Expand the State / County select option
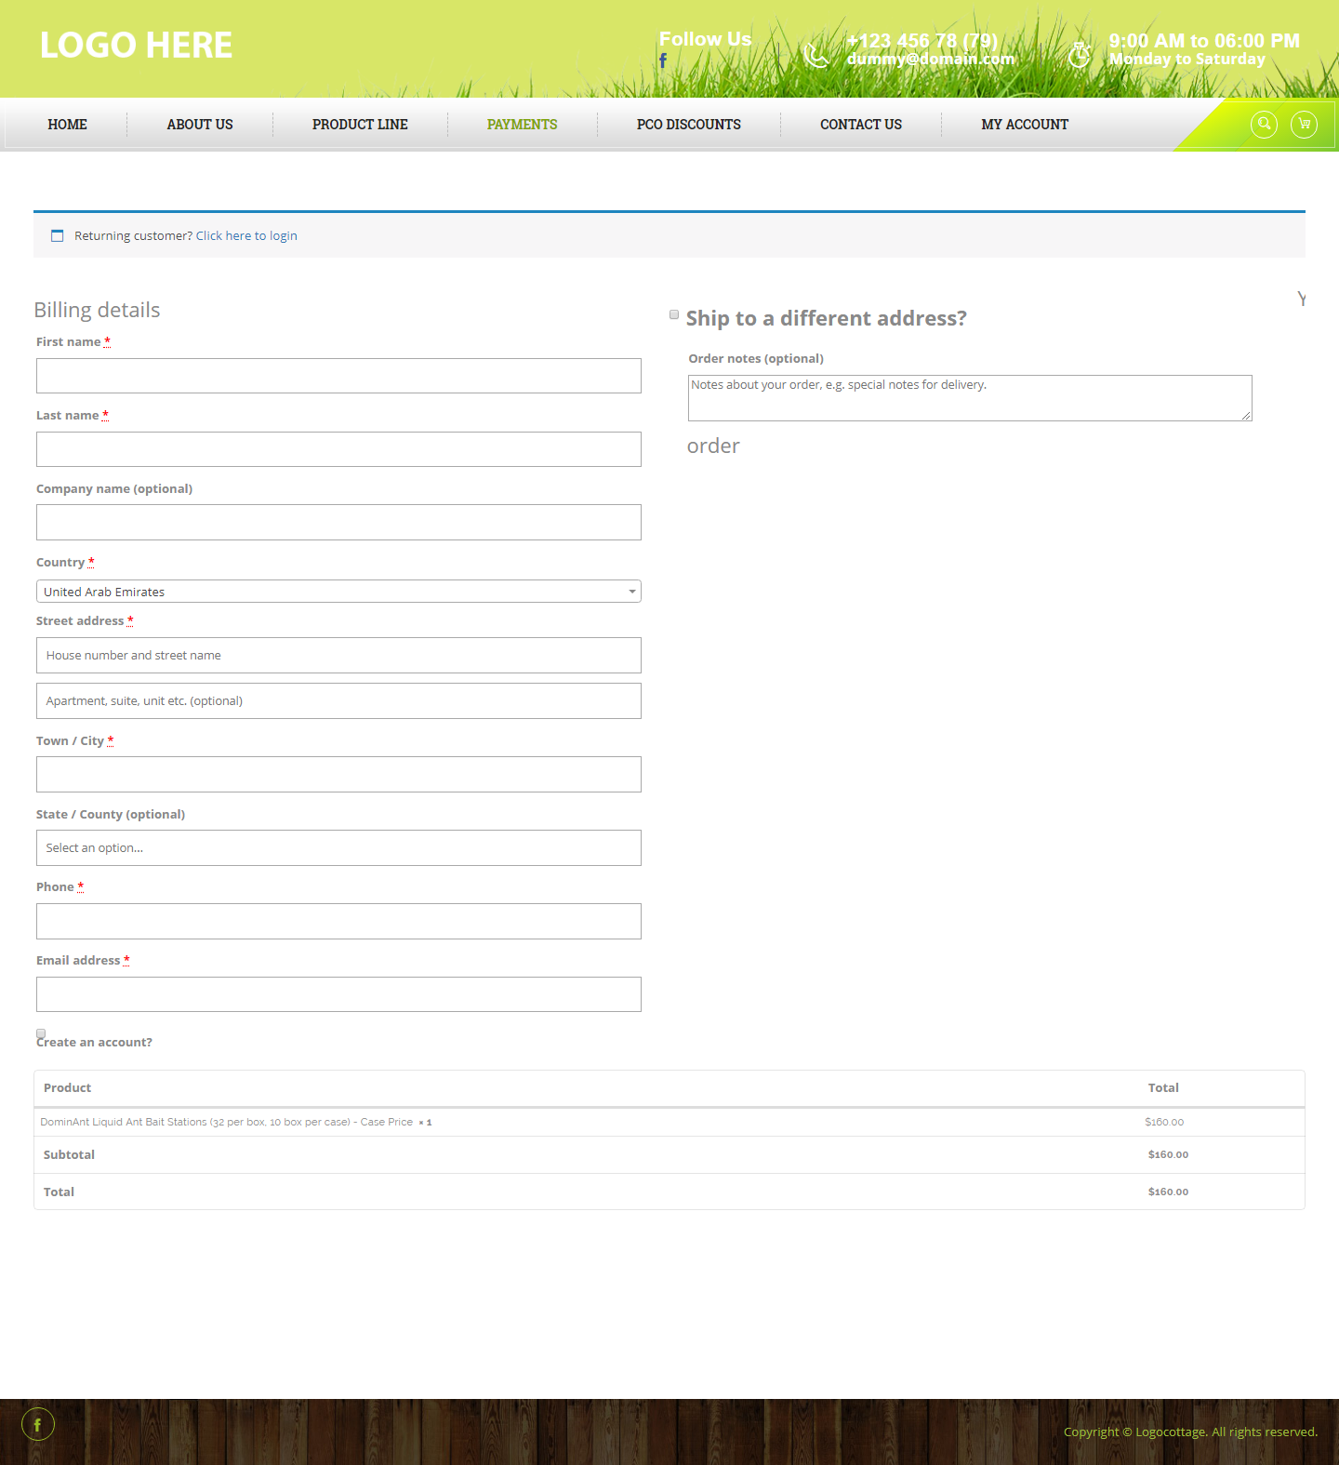Screen dimensions: 1339x1465 (x=338, y=848)
